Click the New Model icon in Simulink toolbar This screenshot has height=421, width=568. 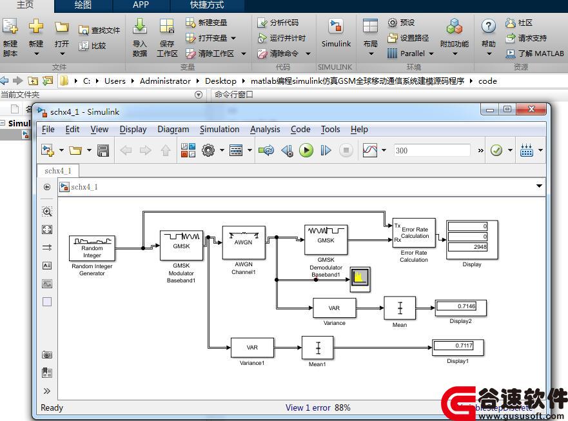48,150
